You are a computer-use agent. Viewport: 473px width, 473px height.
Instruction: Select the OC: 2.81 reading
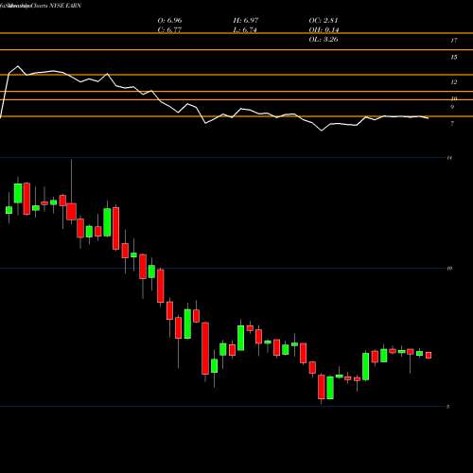324,21
